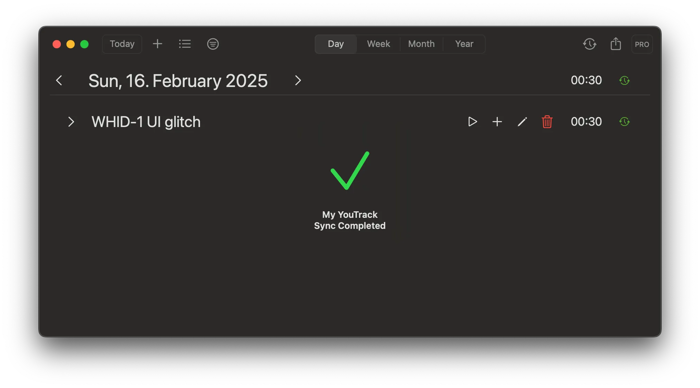Image resolution: width=700 pixels, height=388 pixels.
Task: Click the 00:30 duration of WHID-1 UI glitch
Action: click(586, 122)
